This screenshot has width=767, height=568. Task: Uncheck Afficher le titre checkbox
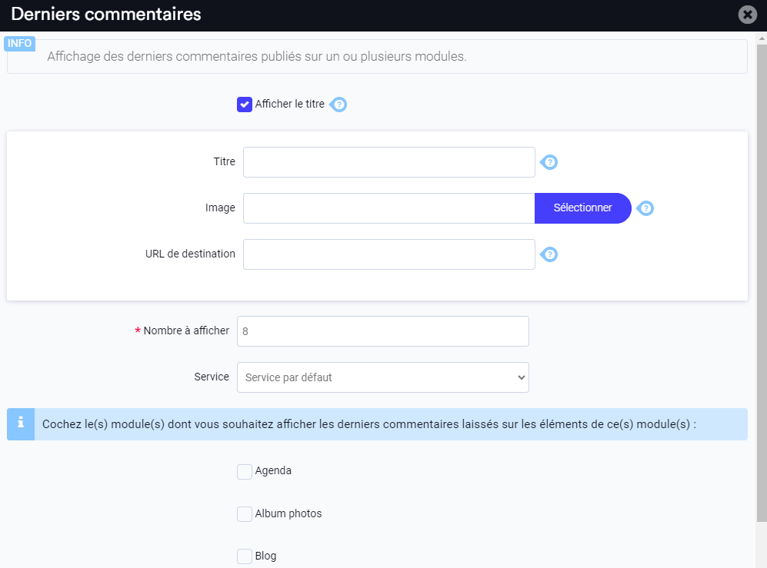(245, 105)
